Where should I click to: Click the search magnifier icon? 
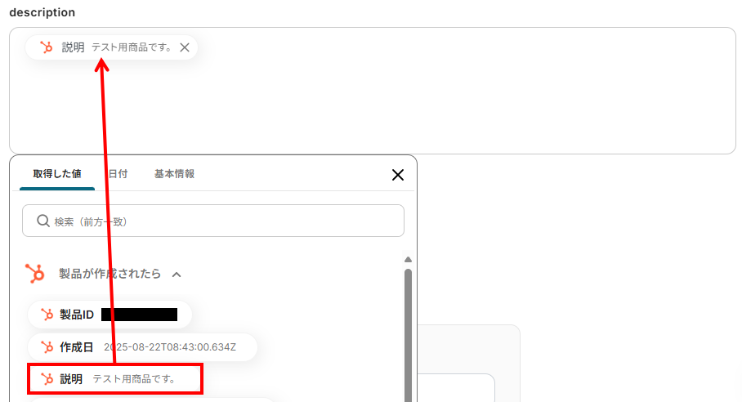tap(43, 221)
